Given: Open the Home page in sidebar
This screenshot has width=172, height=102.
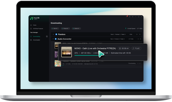Looking at the screenshot, I should (x=35, y=25).
